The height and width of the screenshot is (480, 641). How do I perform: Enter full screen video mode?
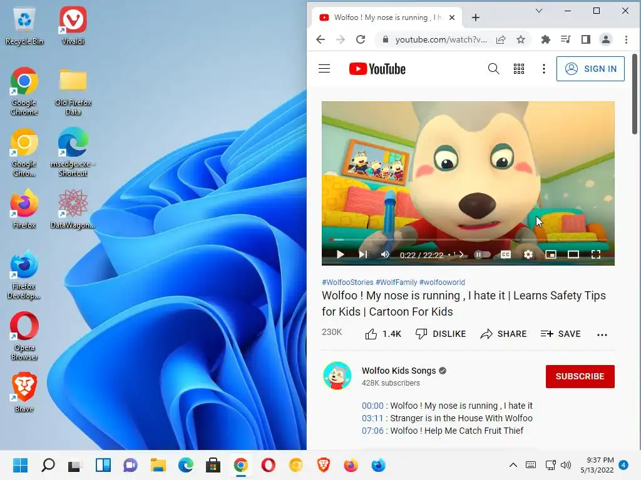(596, 255)
